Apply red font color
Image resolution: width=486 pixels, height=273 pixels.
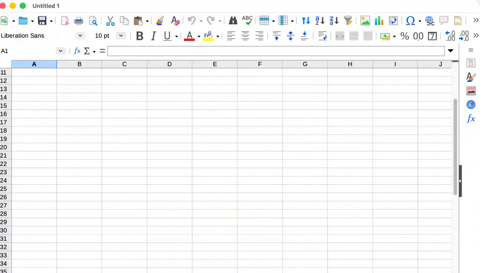[x=189, y=36]
